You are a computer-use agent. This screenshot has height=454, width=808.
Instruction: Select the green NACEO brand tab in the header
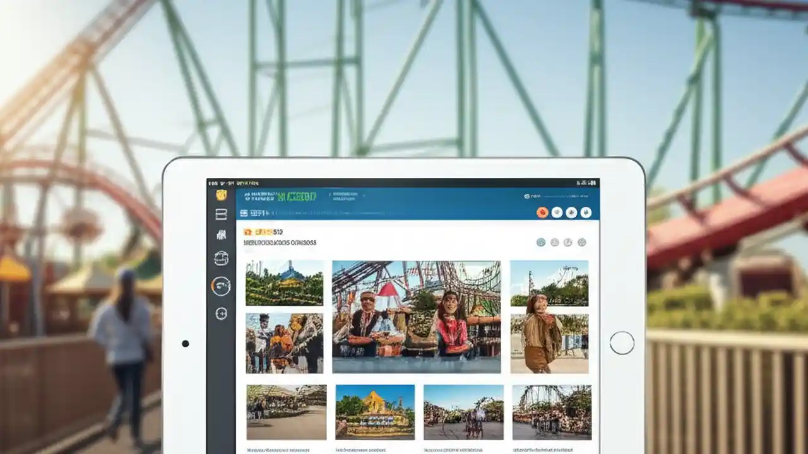(x=297, y=195)
